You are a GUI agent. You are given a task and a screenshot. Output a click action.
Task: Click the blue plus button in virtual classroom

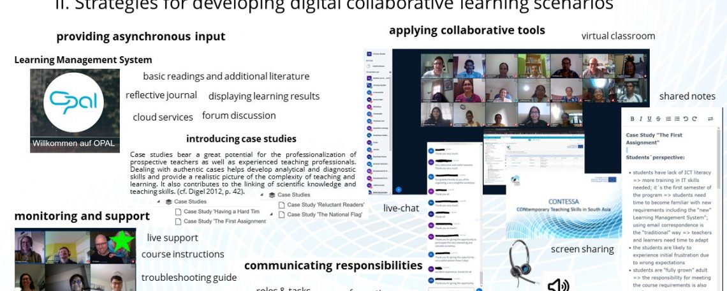(399, 190)
